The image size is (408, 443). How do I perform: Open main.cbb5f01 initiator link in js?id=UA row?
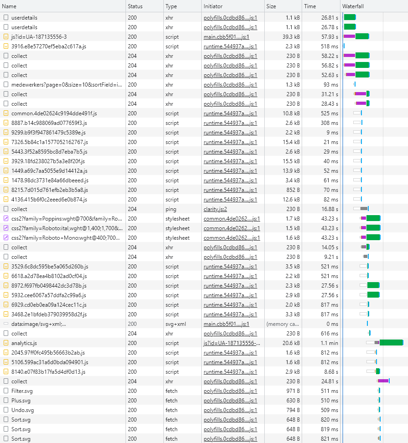(226, 37)
